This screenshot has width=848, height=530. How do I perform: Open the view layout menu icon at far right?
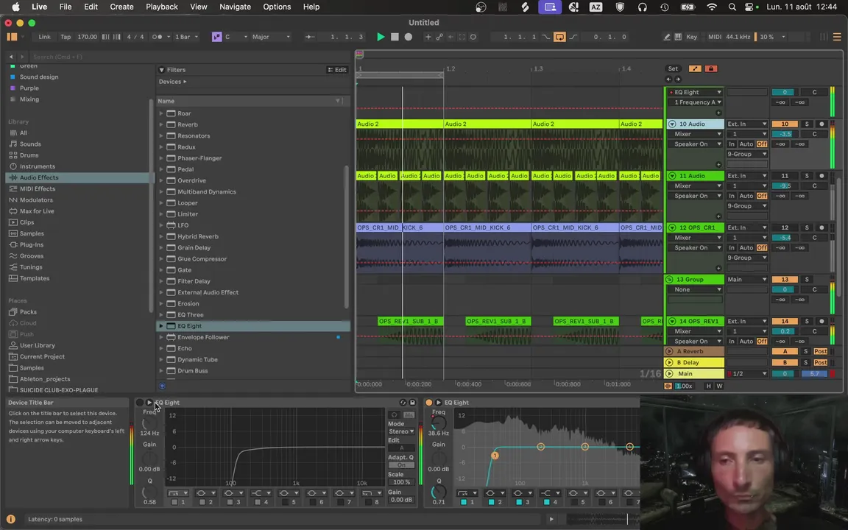[837, 37]
